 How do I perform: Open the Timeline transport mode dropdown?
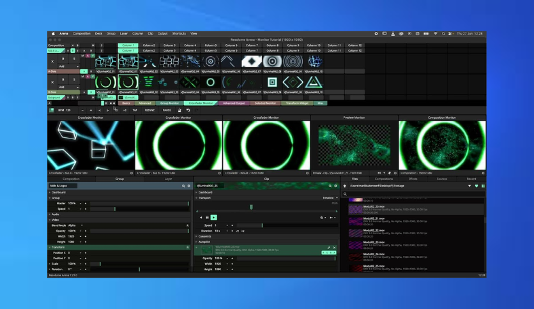click(x=330, y=198)
